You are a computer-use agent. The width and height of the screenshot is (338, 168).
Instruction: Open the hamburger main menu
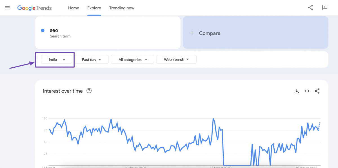click(x=8, y=8)
